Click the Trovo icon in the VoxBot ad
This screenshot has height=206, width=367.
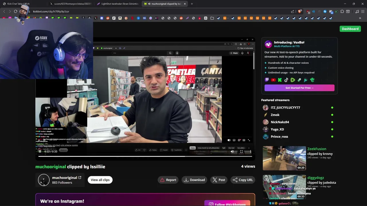tap(312, 80)
